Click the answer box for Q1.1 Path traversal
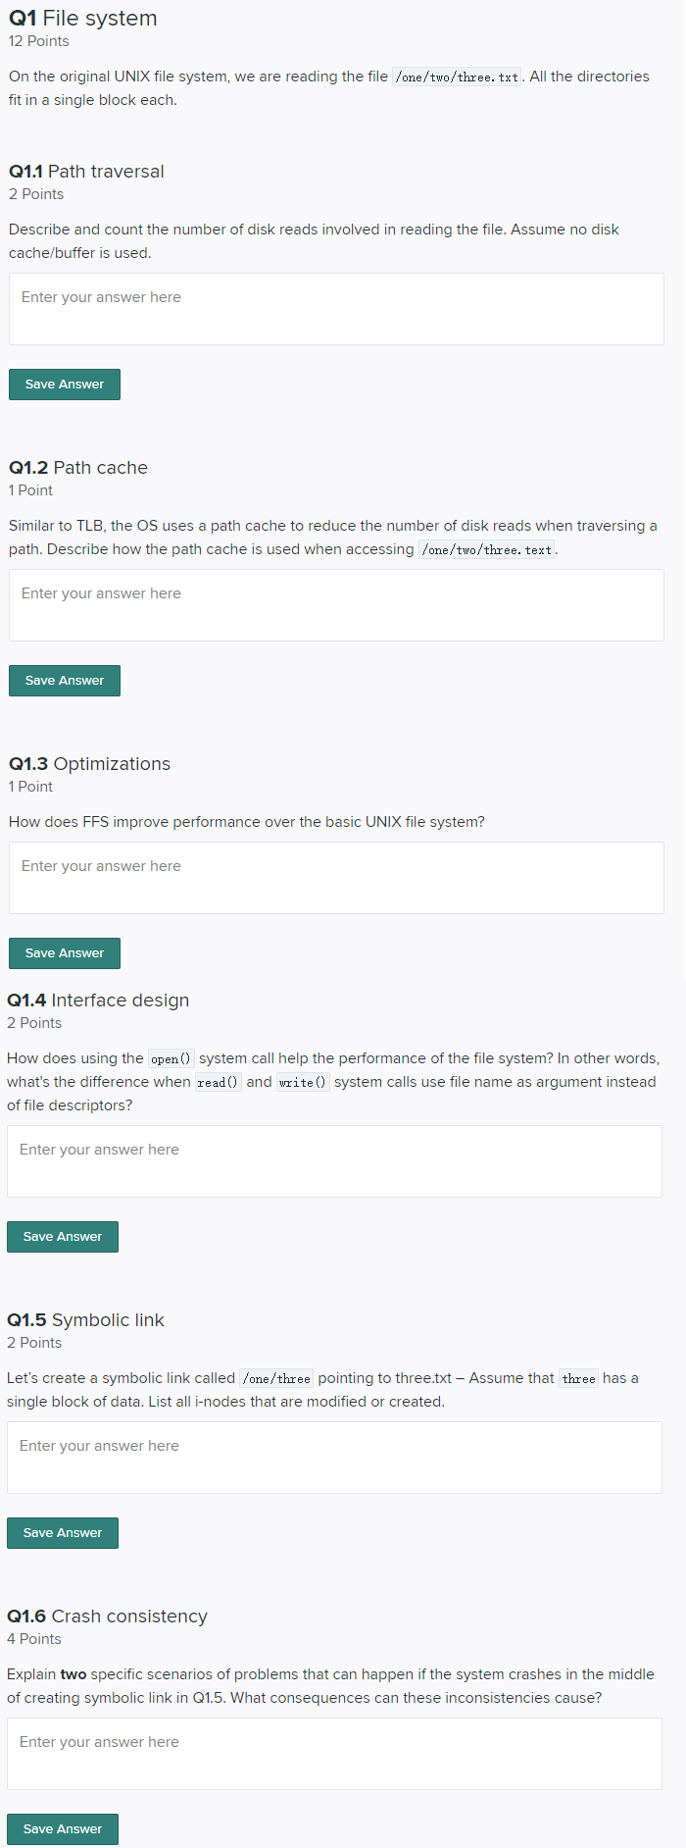686x1848 pixels. point(336,307)
